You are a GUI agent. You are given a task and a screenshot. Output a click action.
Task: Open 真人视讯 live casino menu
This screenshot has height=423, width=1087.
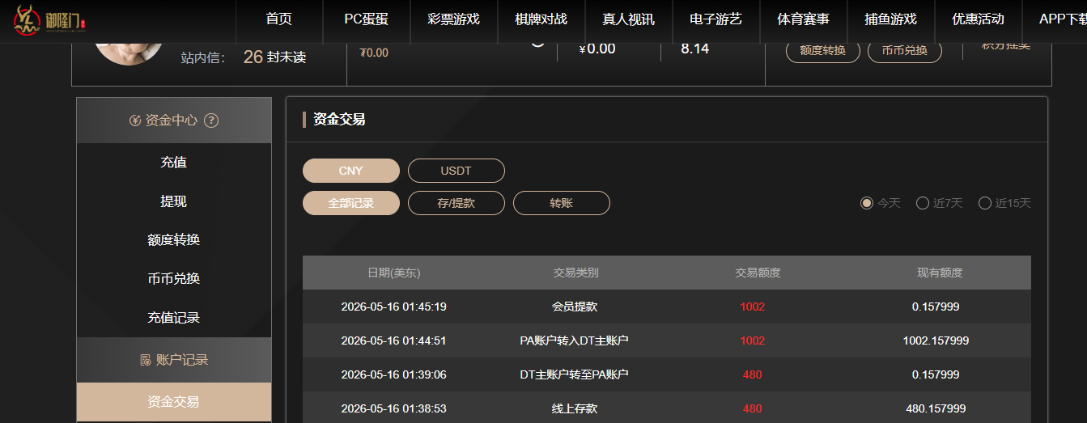click(628, 19)
